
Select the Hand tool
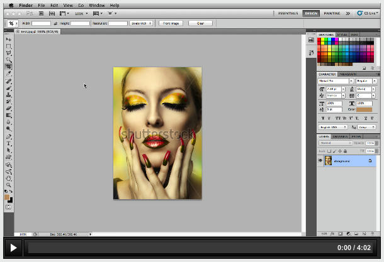pos(9,178)
